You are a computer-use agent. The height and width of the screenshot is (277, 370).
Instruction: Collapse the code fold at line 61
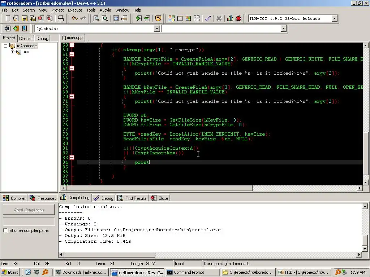point(72,54)
